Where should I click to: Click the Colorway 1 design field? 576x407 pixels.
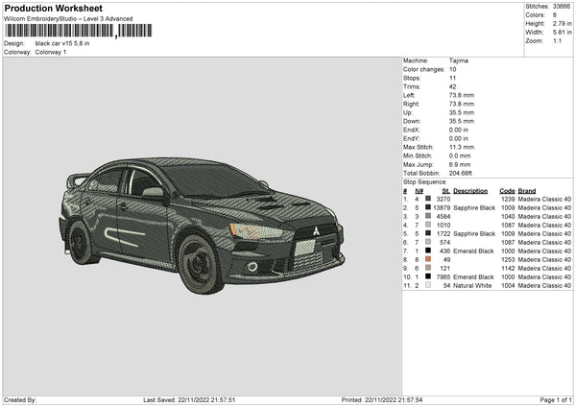(x=51, y=51)
